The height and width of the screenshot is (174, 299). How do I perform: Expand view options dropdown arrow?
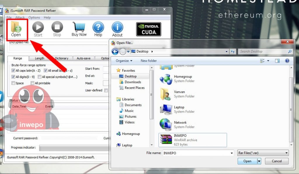click(x=268, y=61)
